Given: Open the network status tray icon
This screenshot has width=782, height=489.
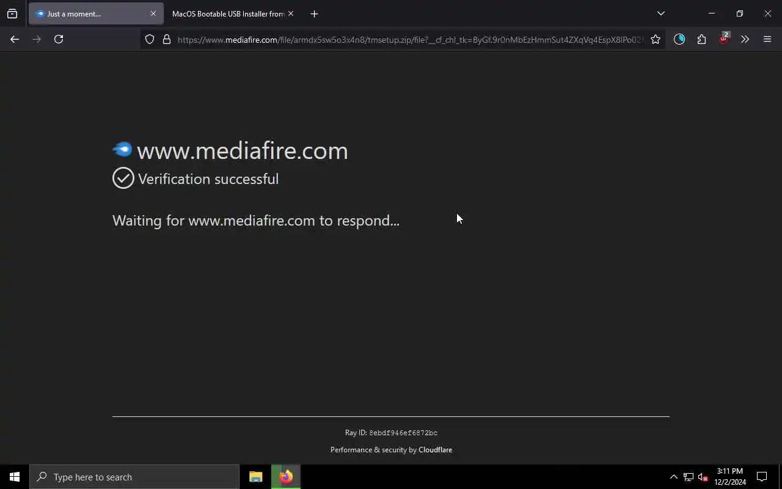Looking at the screenshot, I should click(688, 477).
